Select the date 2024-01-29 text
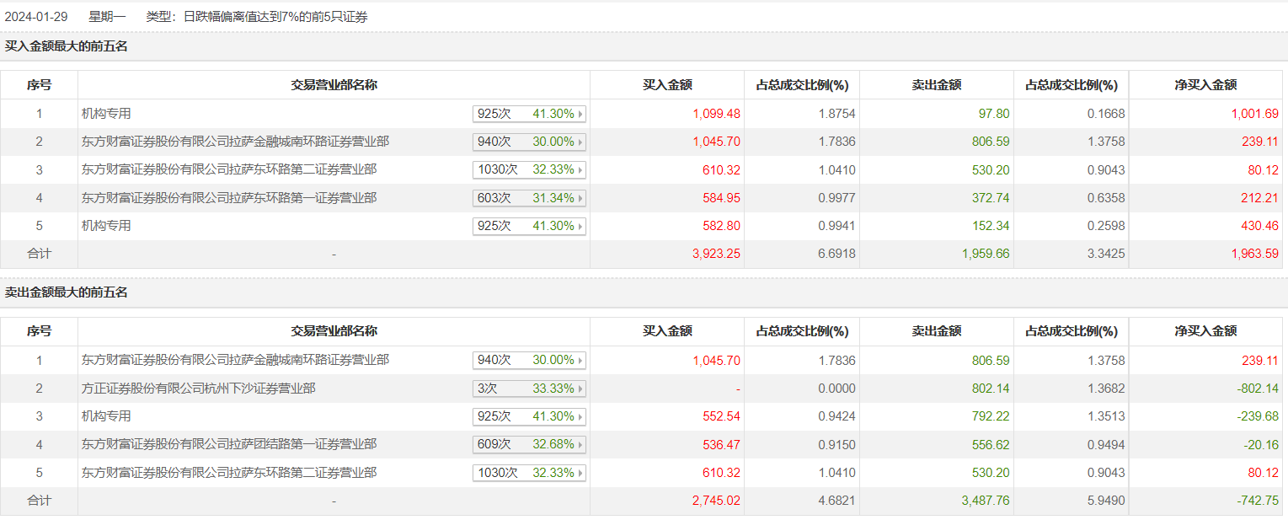Image resolution: width=1288 pixels, height=520 pixels. tap(36, 17)
